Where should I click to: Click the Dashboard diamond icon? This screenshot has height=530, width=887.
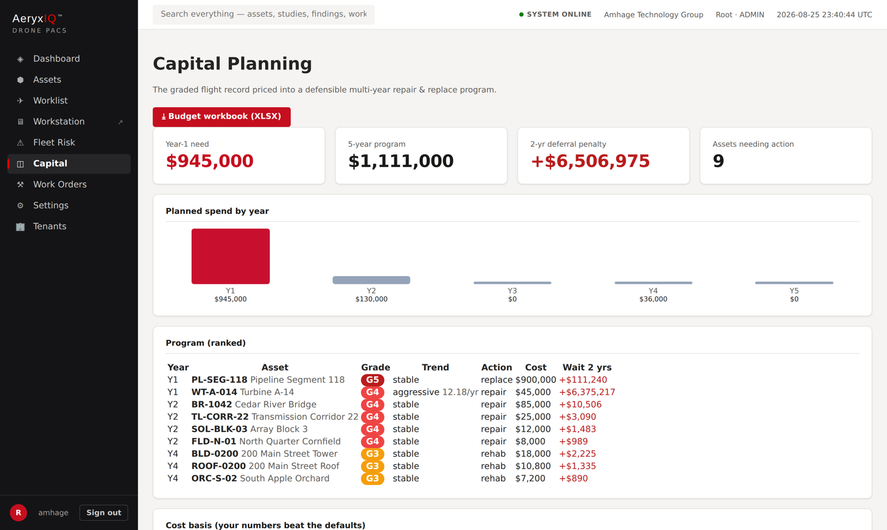coord(21,59)
